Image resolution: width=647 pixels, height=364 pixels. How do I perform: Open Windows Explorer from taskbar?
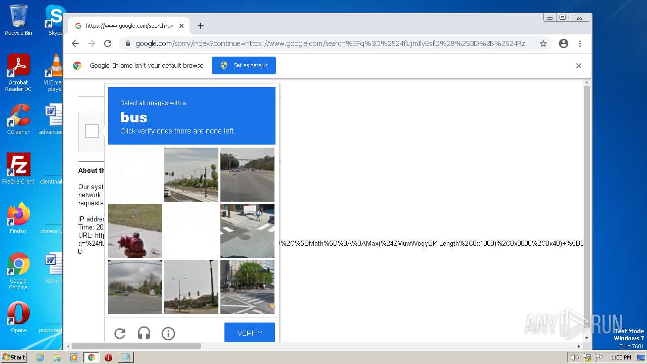point(57,357)
